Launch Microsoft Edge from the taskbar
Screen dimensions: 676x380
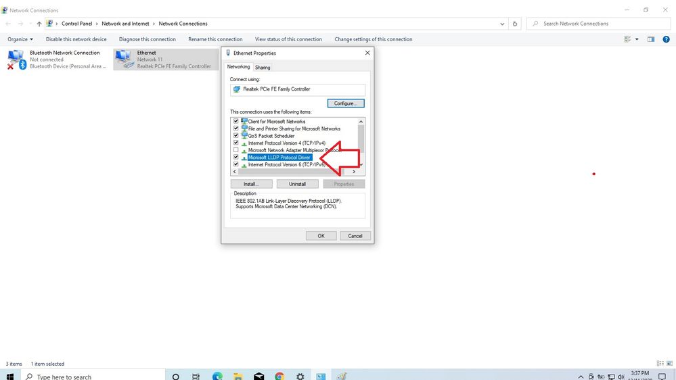(x=217, y=376)
